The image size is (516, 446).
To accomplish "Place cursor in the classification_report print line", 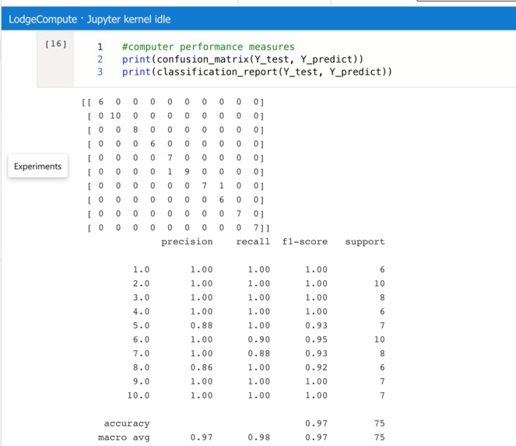I will pos(257,72).
